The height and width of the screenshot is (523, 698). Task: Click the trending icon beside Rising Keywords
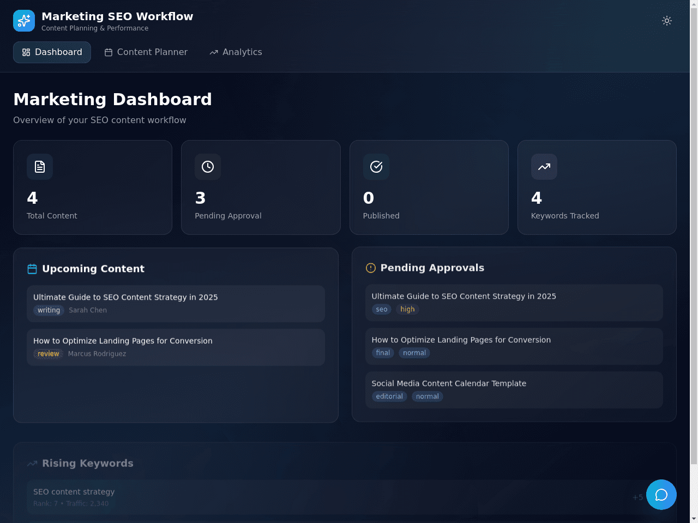pos(32,464)
